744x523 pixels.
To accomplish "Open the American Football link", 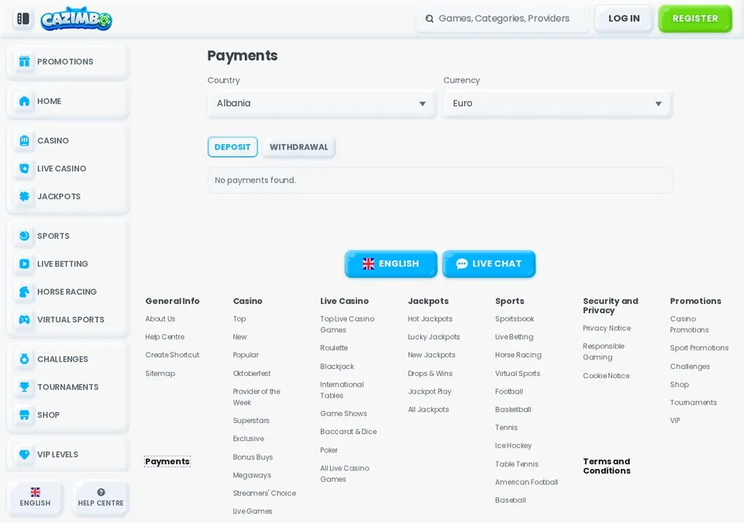I will pos(527,482).
